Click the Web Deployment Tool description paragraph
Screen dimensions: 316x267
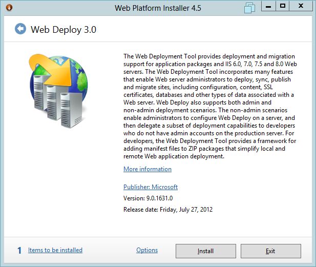[210, 106]
